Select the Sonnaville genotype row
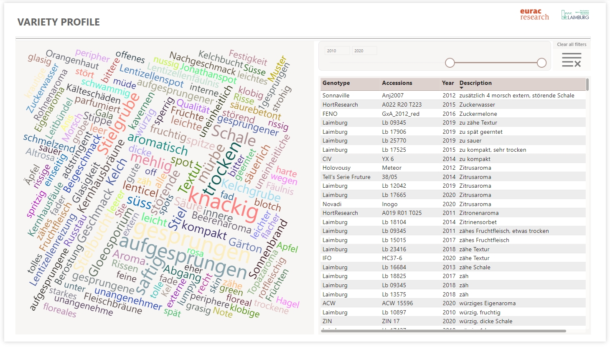The image size is (610, 347). (x=336, y=95)
